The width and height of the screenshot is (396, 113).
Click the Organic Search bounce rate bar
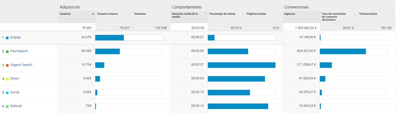pos(241,65)
